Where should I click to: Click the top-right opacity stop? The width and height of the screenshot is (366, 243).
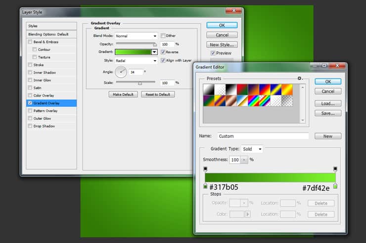(x=335, y=169)
